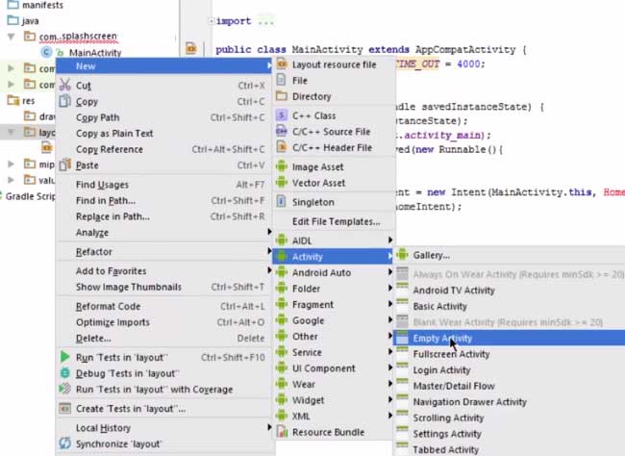Click the Gallery android icon
The height and width of the screenshot is (456, 625).
point(402,255)
